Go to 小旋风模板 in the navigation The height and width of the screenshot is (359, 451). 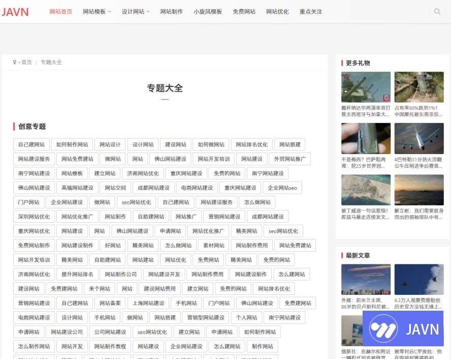[x=208, y=12]
